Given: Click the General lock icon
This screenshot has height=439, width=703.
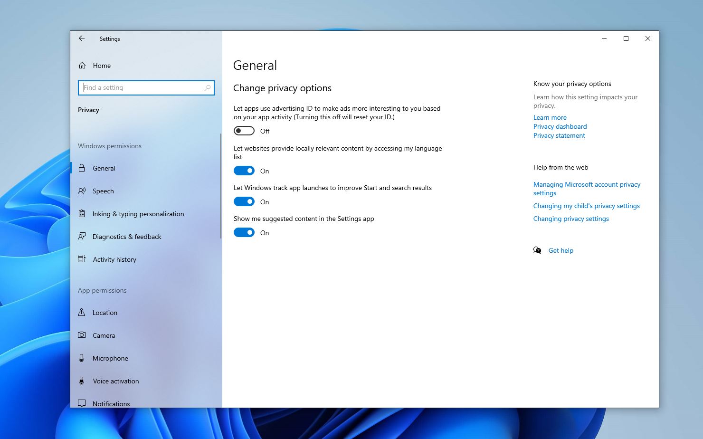Looking at the screenshot, I should click(82, 168).
